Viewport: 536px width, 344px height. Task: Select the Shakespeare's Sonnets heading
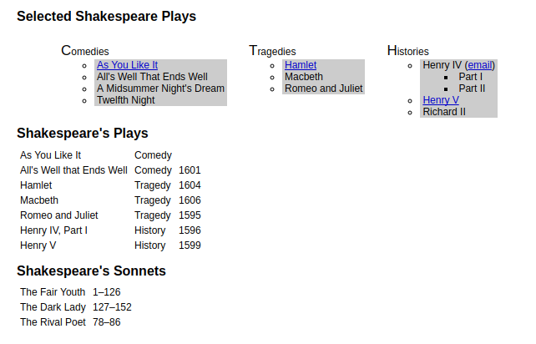click(x=91, y=271)
